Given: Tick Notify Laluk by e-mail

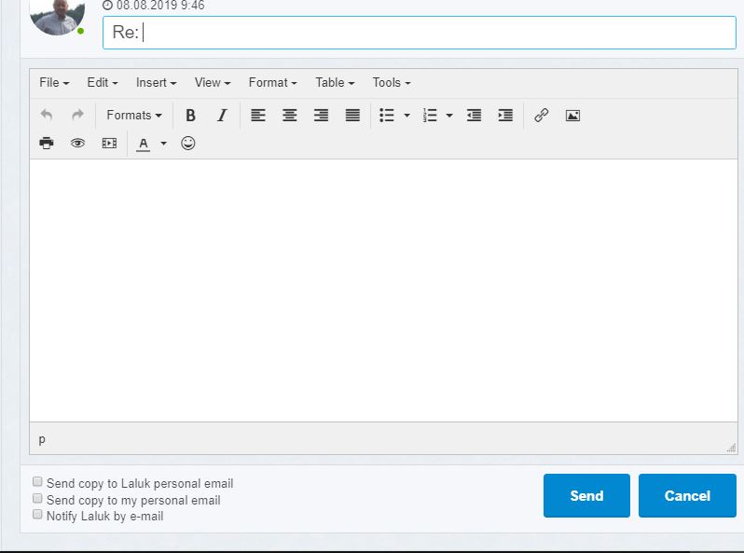Looking at the screenshot, I should 38,515.
